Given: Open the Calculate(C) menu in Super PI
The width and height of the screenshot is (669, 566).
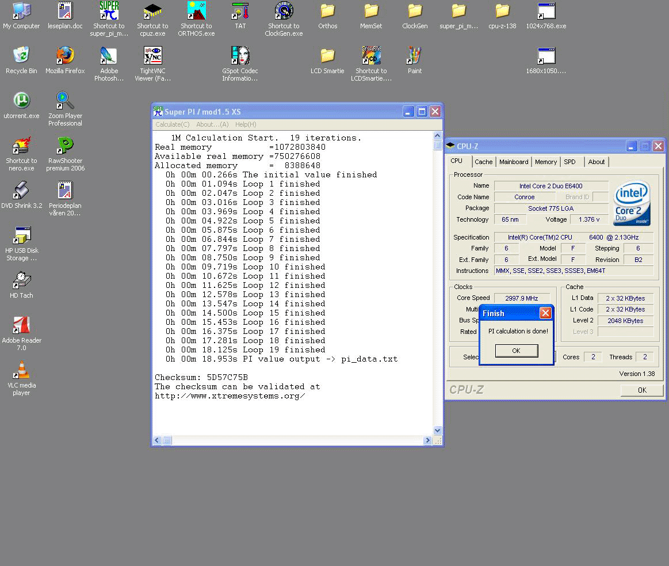Looking at the screenshot, I should pos(173,124).
